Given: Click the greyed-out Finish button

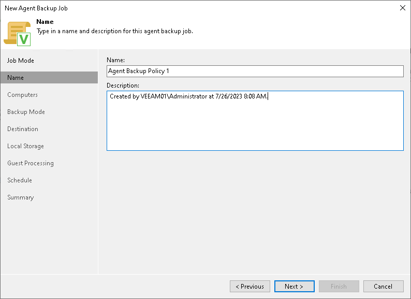Looking at the screenshot, I should click(x=339, y=287).
